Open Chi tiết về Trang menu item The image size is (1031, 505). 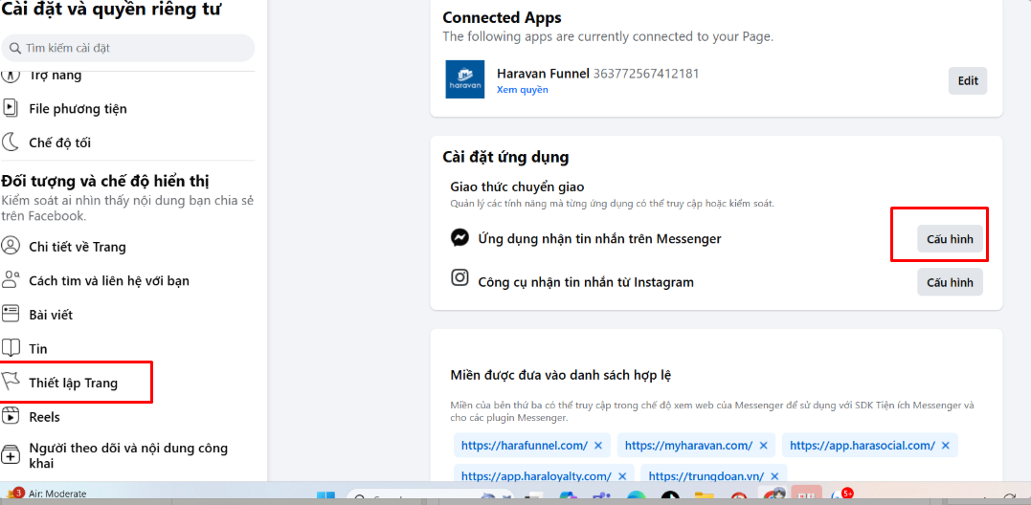(x=77, y=247)
